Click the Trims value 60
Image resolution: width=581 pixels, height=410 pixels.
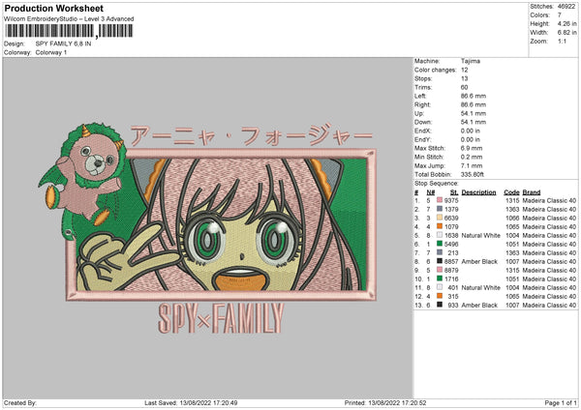click(465, 87)
